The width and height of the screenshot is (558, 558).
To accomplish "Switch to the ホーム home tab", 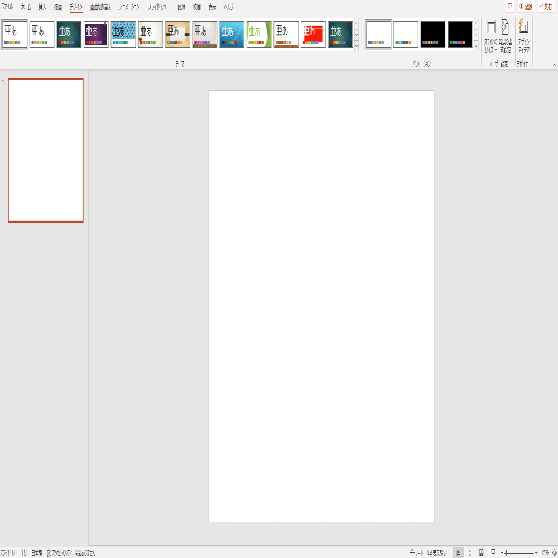I will (26, 7).
